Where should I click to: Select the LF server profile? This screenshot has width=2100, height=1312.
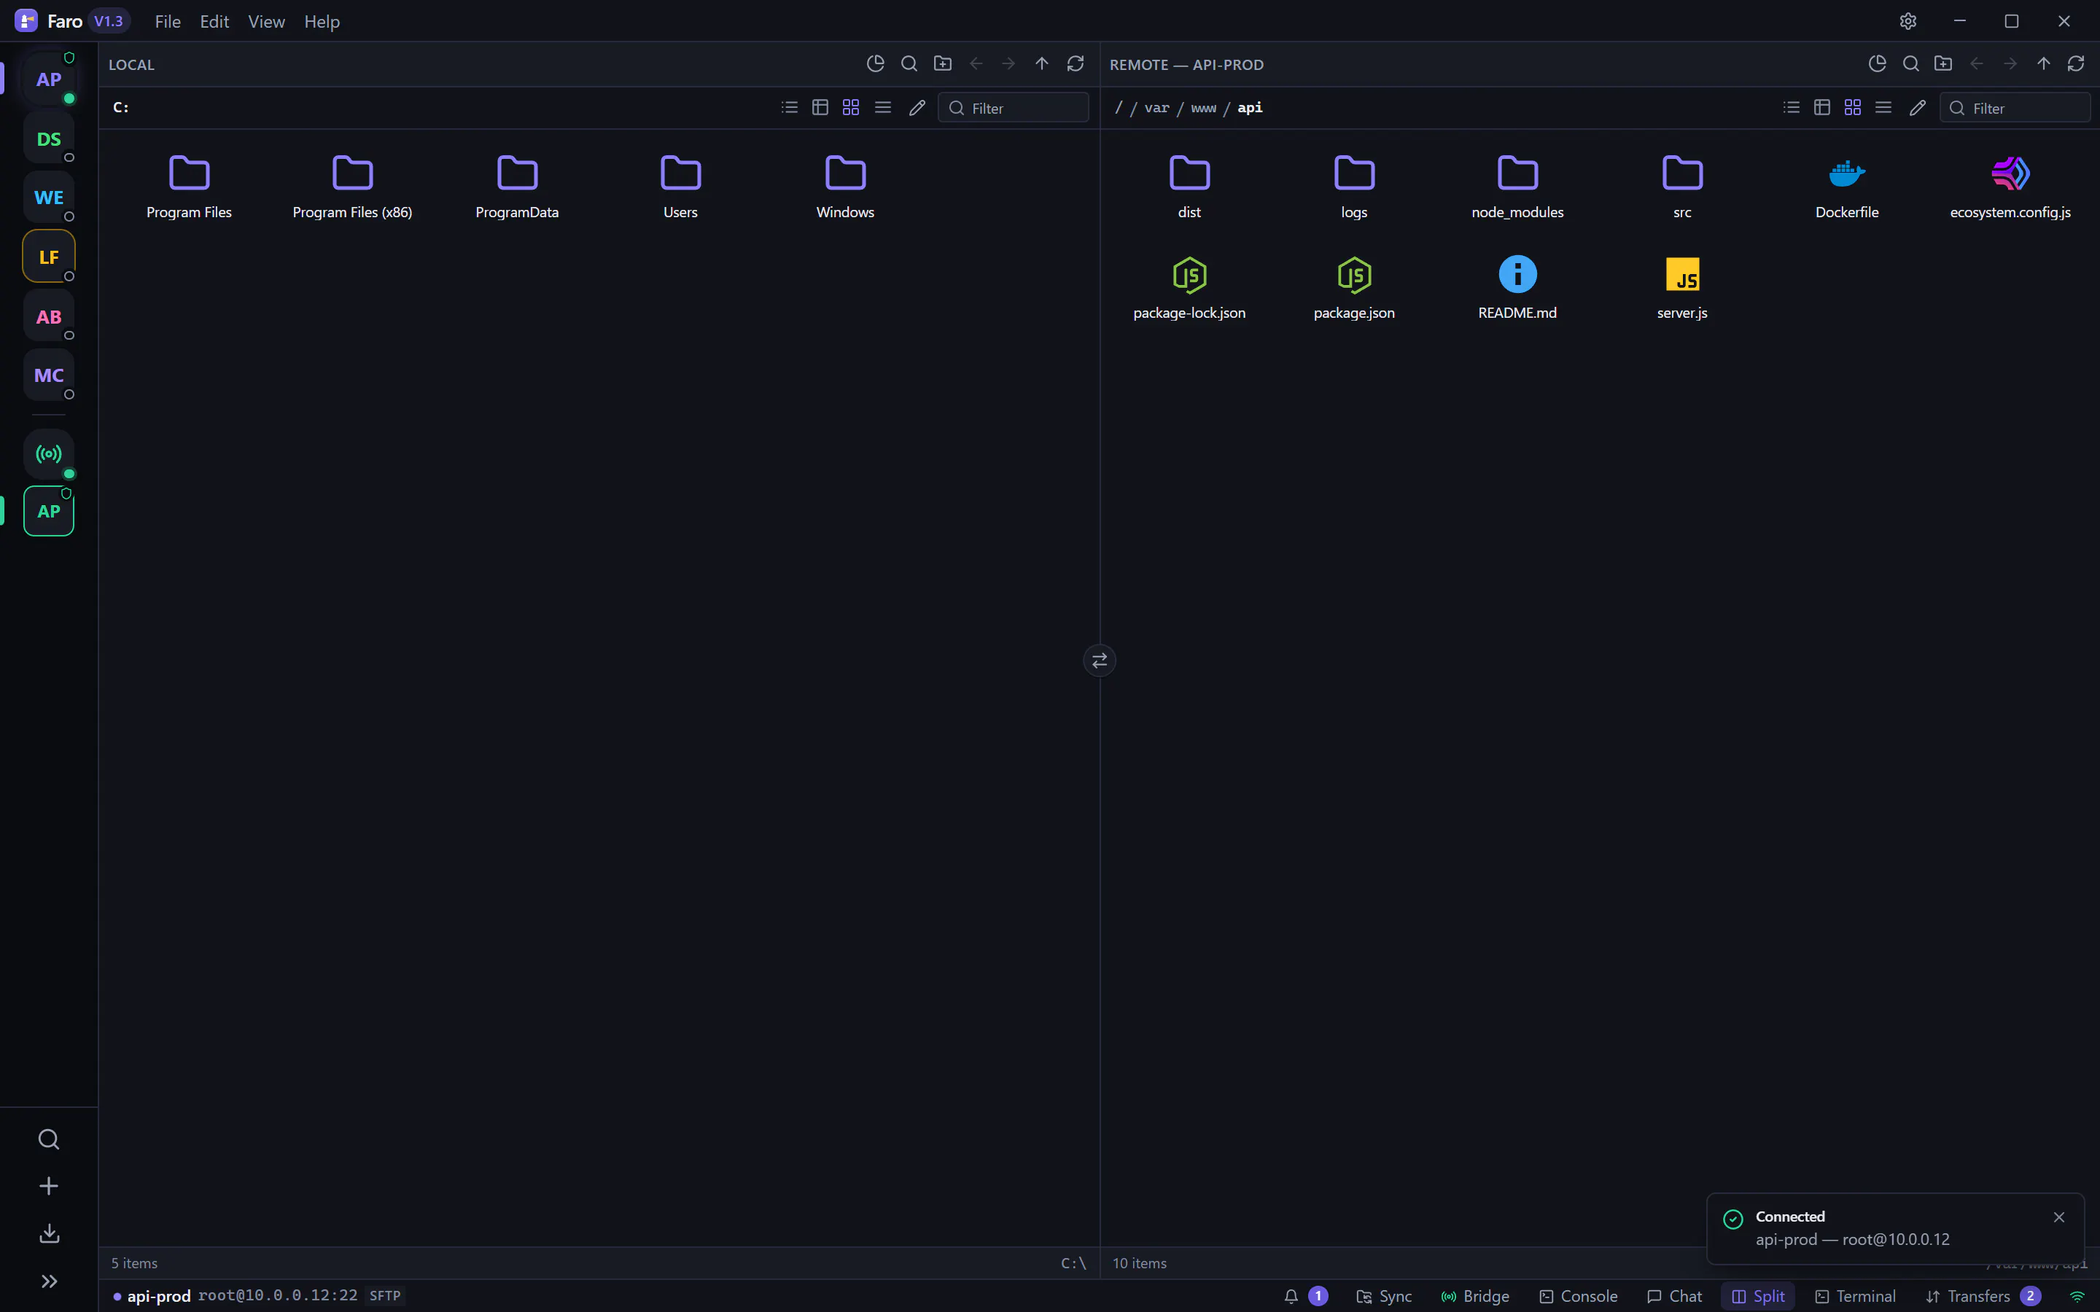coord(49,257)
